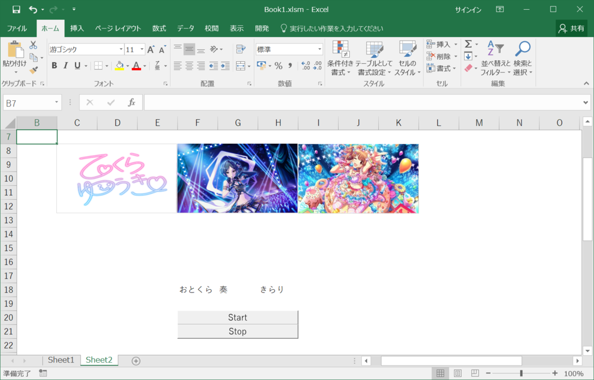Open the セルのスタイル cell styles gallery
The width and height of the screenshot is (594, 380).
click(x=407, y=58)
